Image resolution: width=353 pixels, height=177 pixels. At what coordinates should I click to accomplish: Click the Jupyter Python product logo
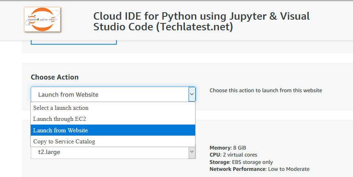pyautogui.click(x=42, y=19)
